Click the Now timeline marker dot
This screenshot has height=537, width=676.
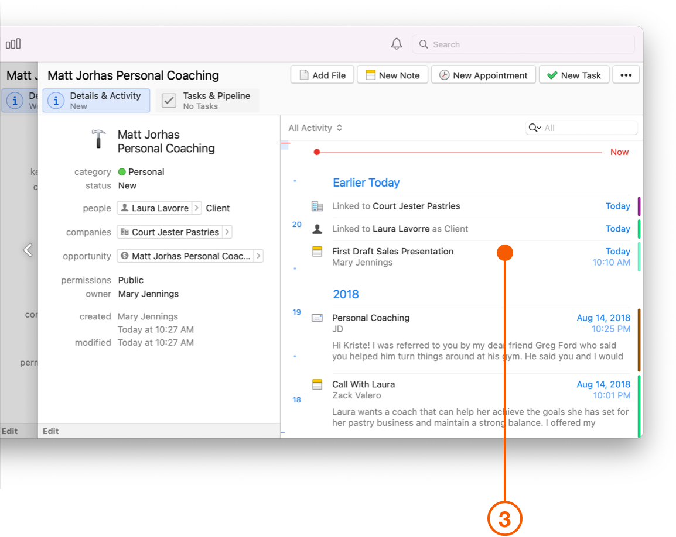click(x=317, y=152)
